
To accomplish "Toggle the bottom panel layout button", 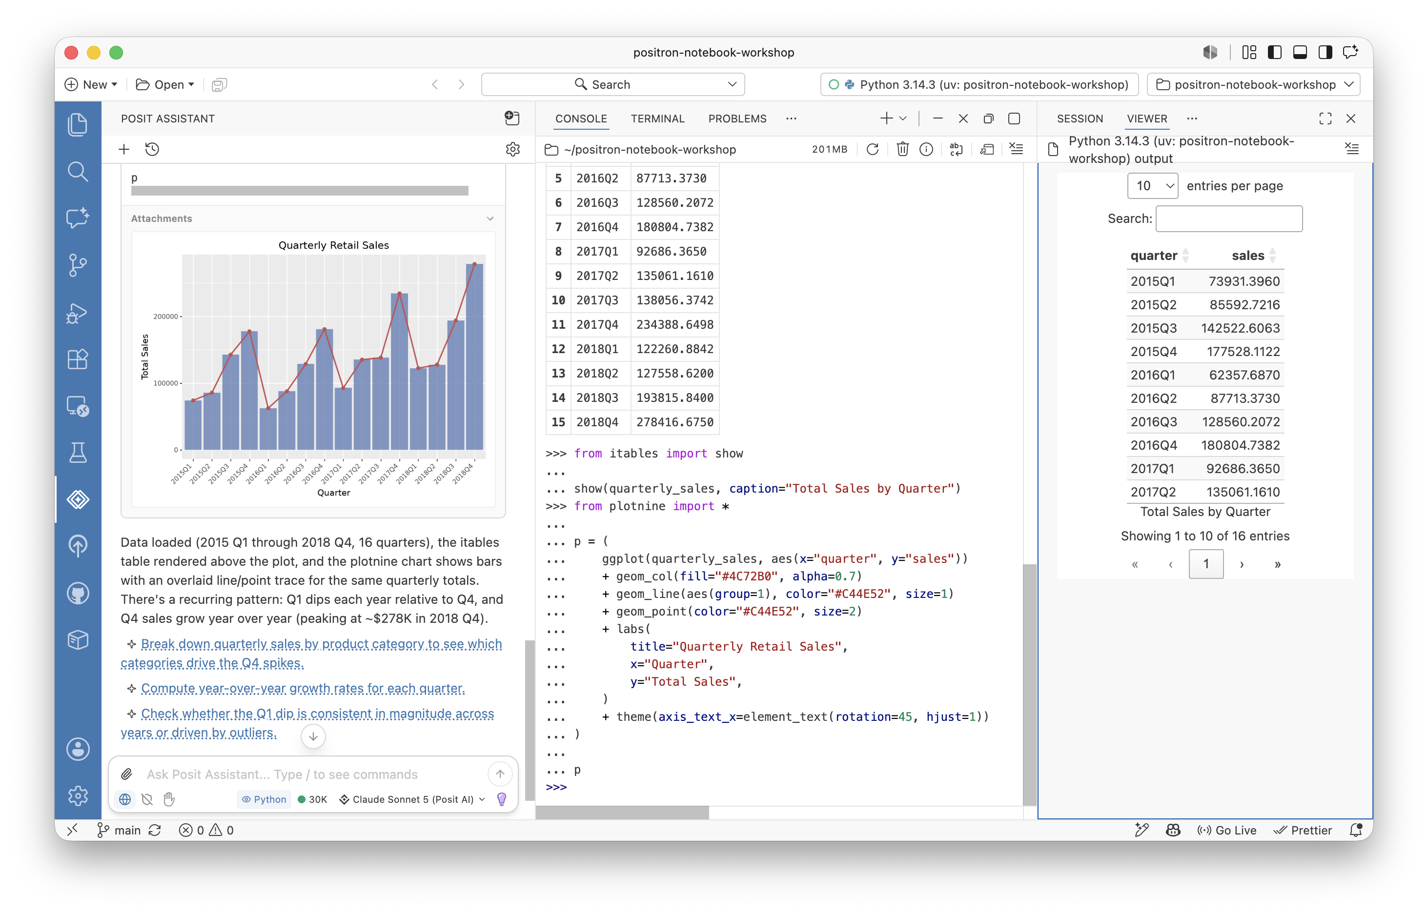I will (x=1300, y=52).
